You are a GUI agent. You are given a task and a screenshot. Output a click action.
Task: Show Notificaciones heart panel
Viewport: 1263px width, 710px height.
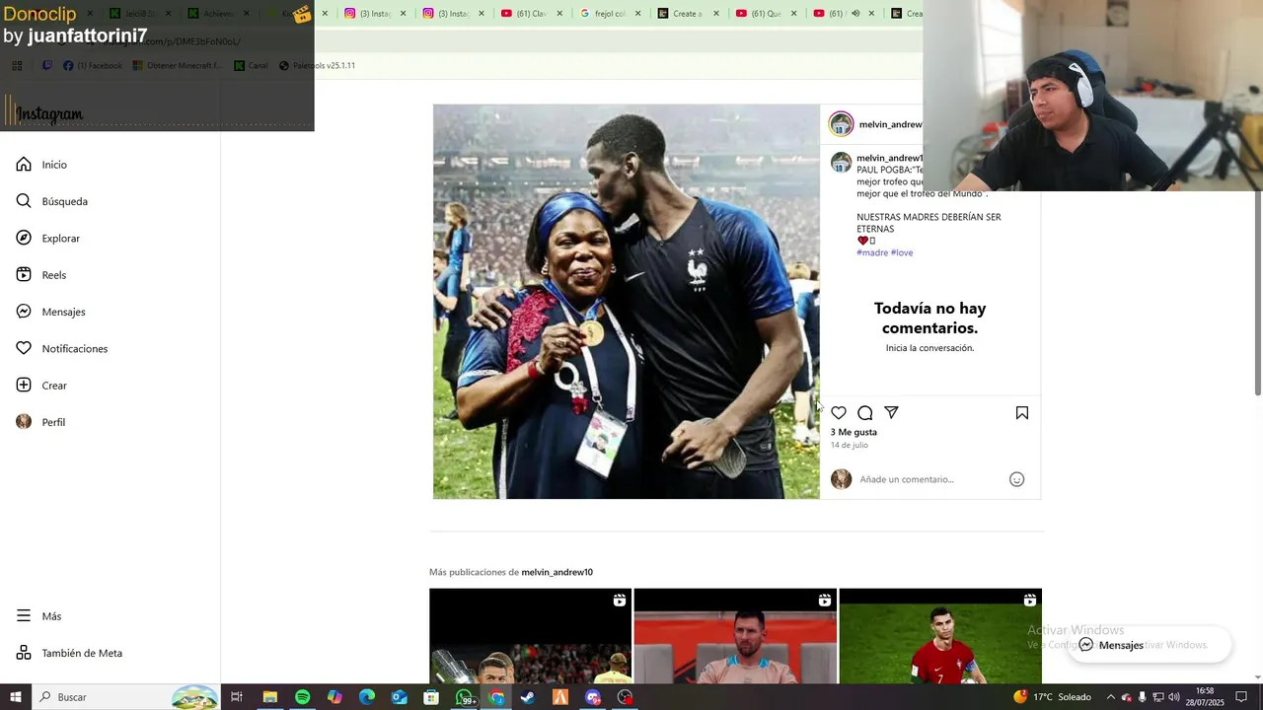pos(61,349)
